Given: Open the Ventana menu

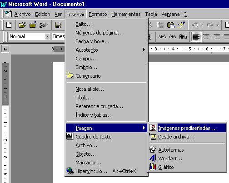Looking at the screenshot, I should [x=170, y=14].
